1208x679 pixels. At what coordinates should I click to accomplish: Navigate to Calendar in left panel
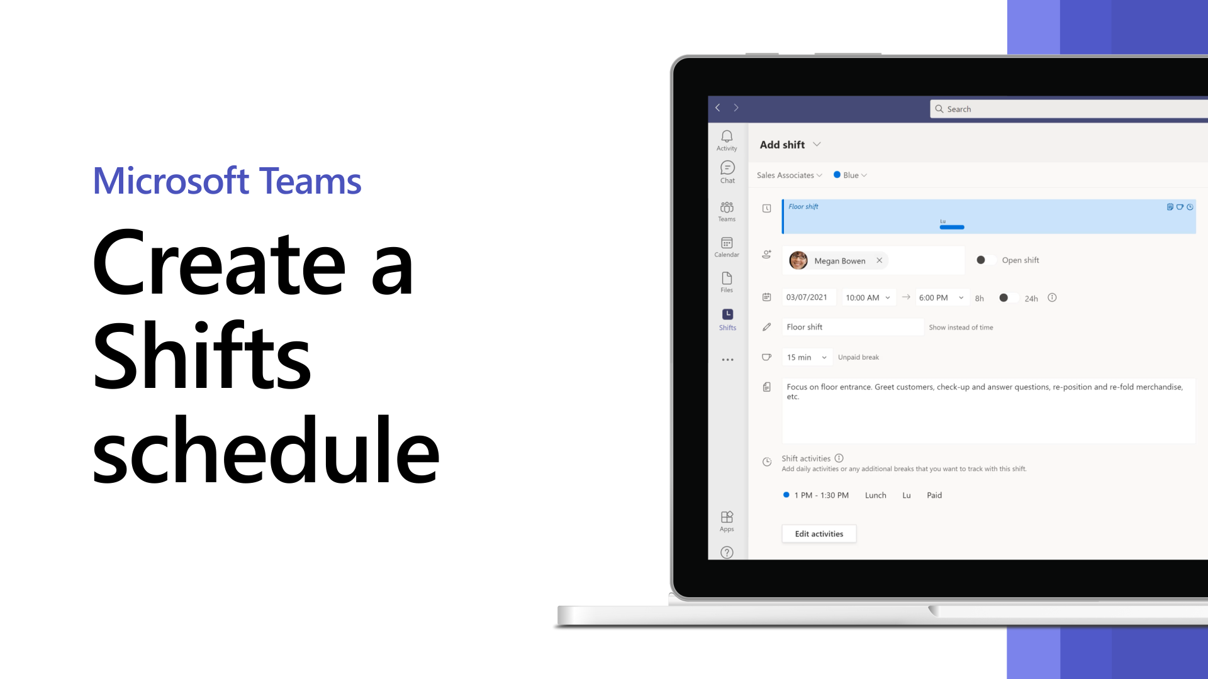point(727,245)
